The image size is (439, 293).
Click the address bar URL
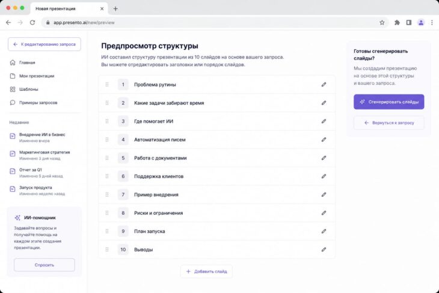click(x=84, y=22)
